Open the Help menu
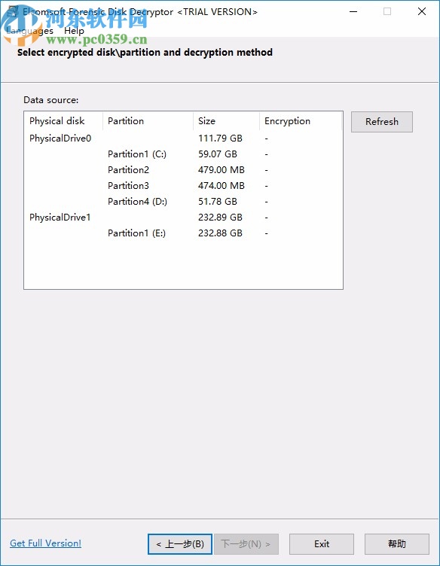 74,31
